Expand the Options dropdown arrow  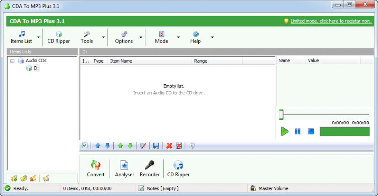click(141, 37)
